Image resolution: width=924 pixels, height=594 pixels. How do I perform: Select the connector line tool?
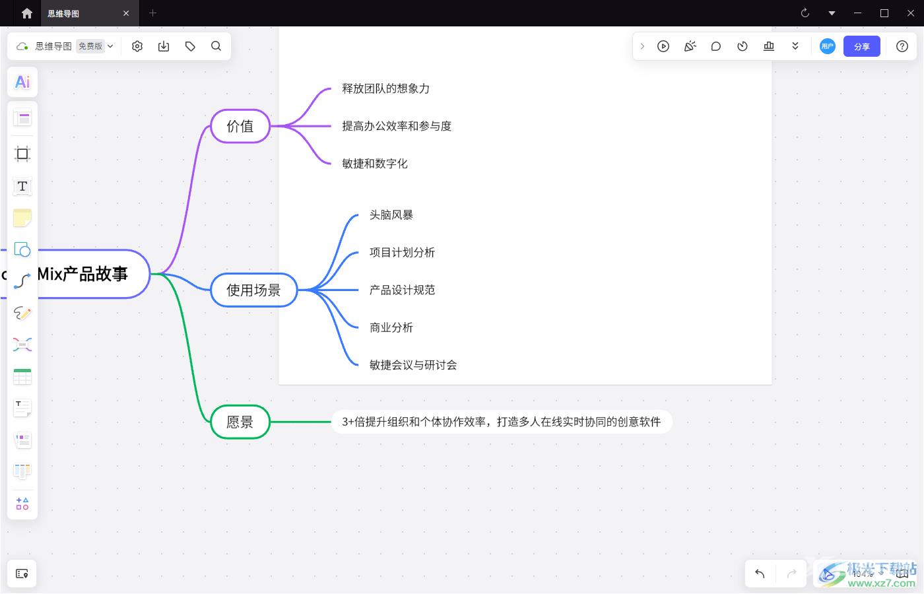pos(22,281)
